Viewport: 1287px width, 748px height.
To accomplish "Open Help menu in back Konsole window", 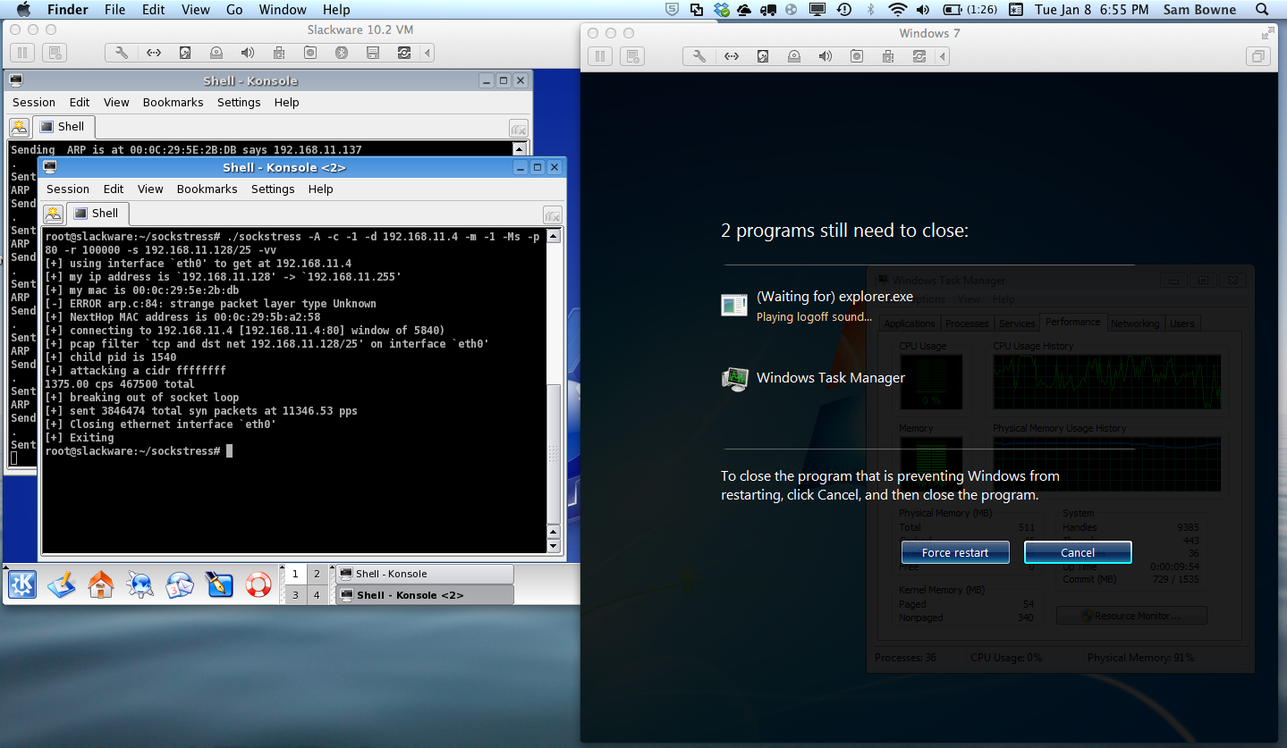I will (287, 103).
